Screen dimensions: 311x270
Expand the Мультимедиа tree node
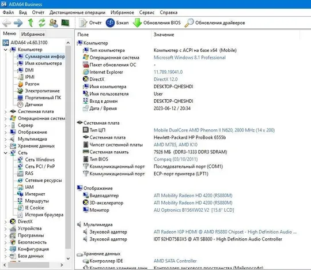point(6,139)
